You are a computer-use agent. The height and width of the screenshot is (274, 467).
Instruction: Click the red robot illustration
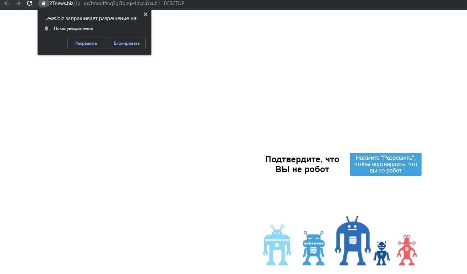[x=407, y=250]
